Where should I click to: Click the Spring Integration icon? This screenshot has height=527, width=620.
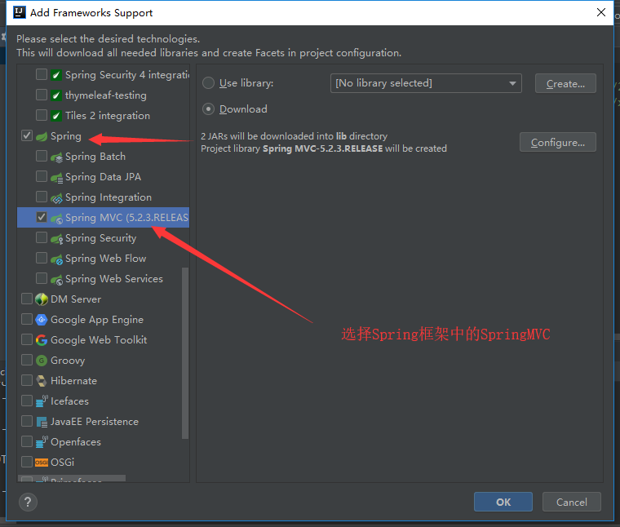click(56, 198)
